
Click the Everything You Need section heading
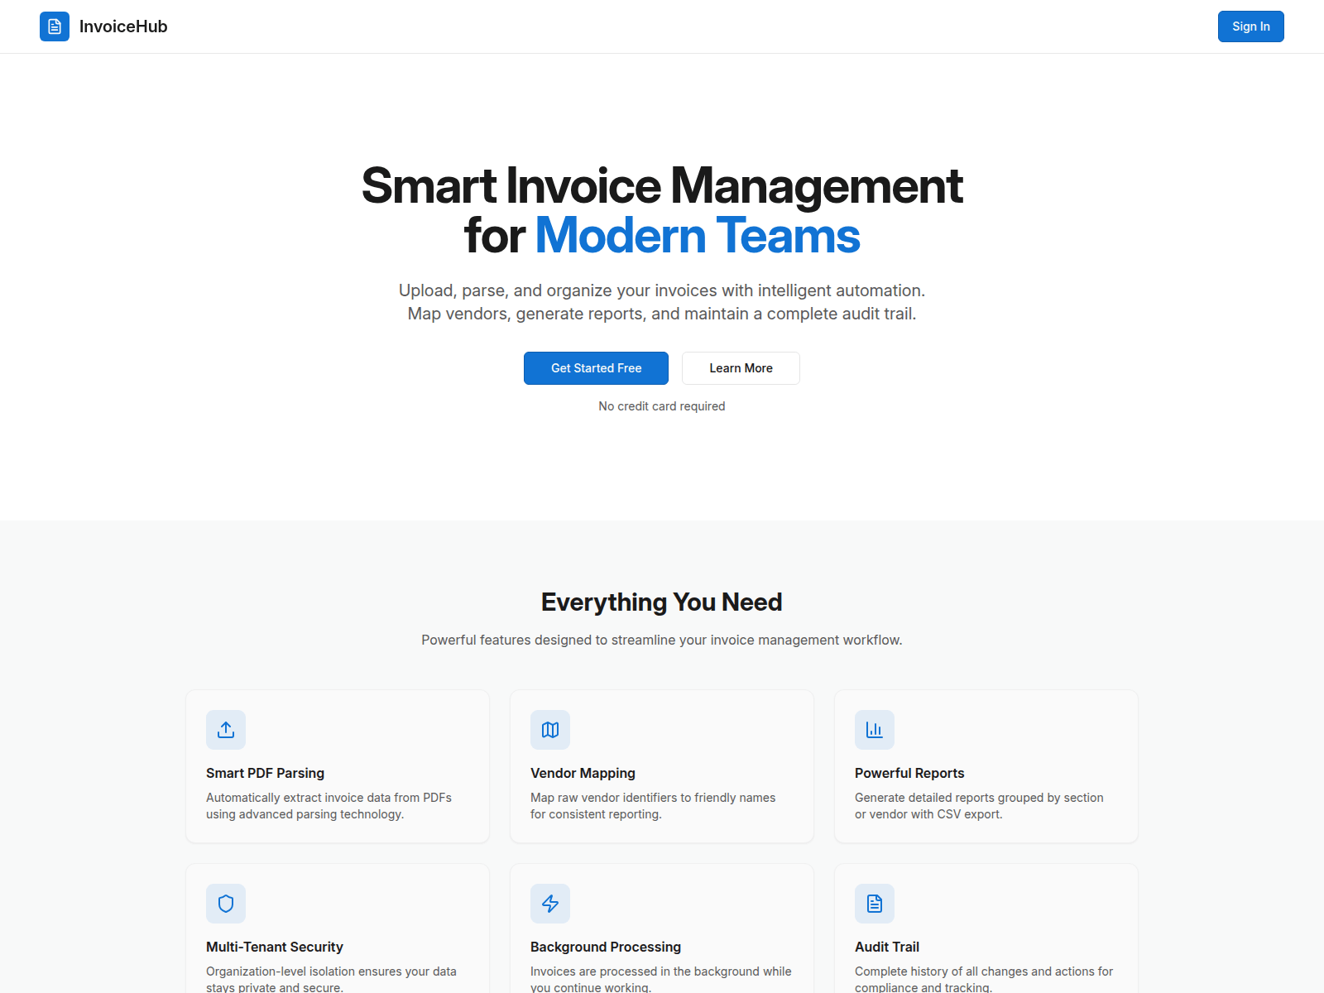pyautogui.click(x=662, y=602)
